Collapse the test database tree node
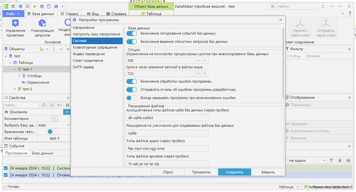 pos(6,56)
